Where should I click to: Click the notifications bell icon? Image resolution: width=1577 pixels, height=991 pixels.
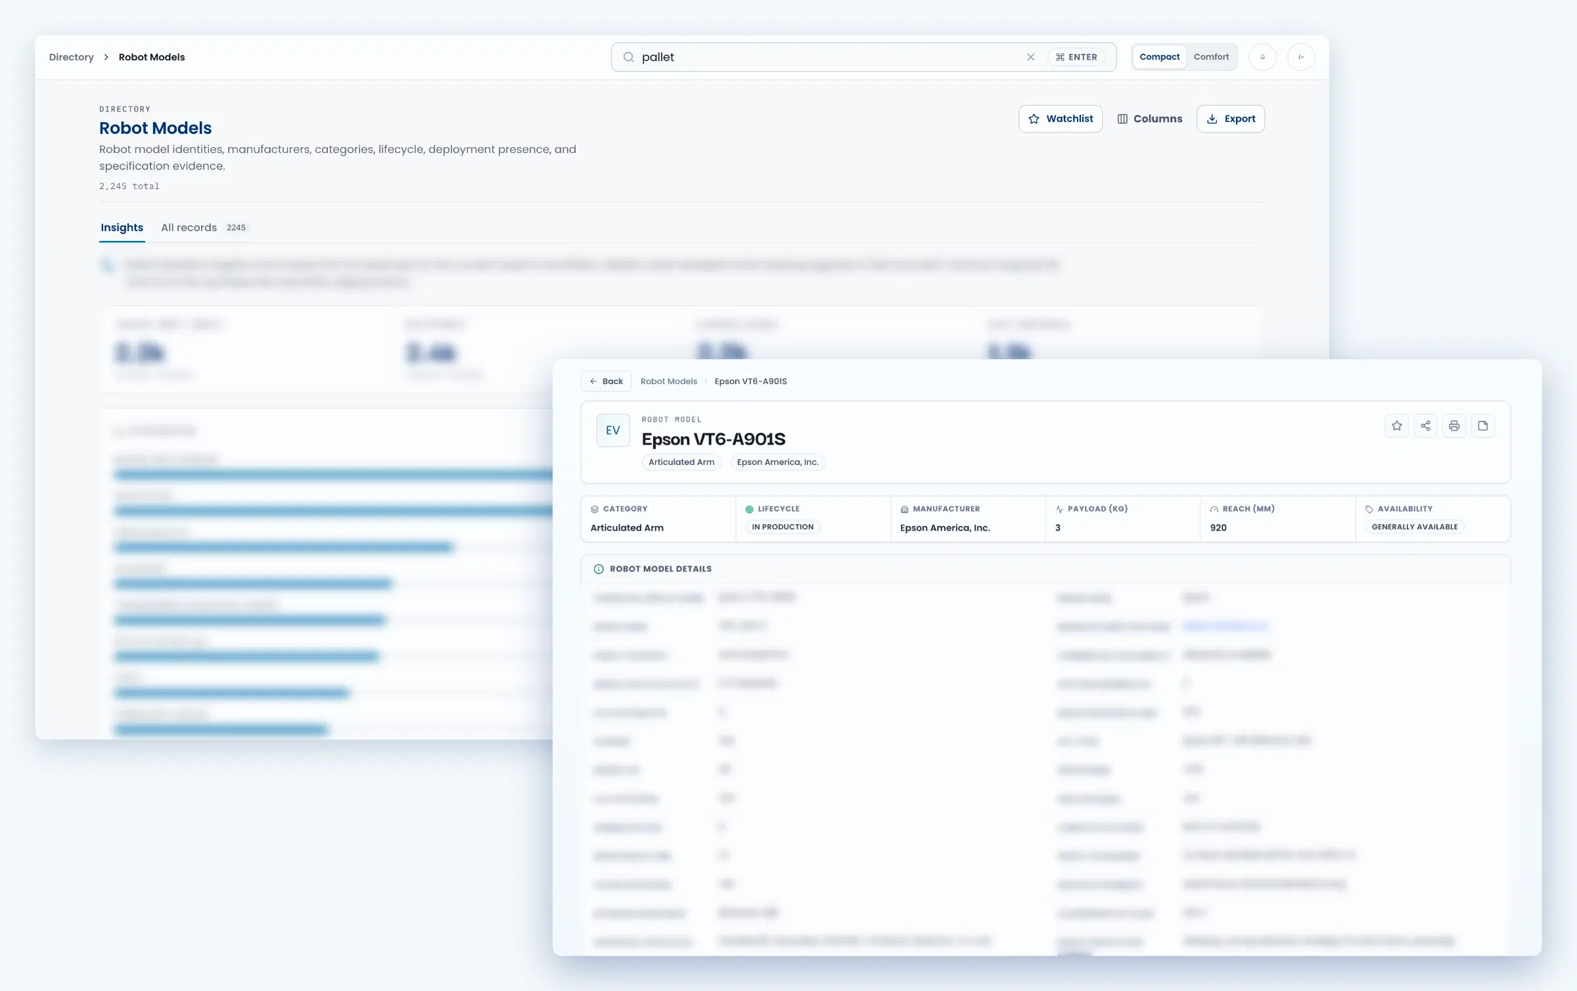tap(1262, 57)
